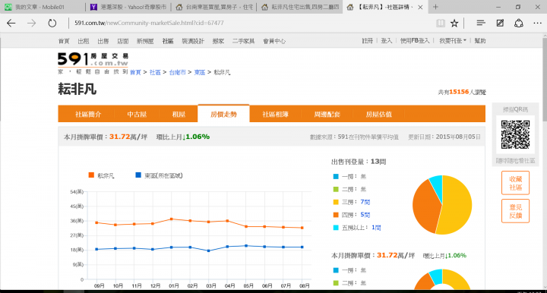
Task: Select the 房價走勢 tab
Action: point(223,114)
